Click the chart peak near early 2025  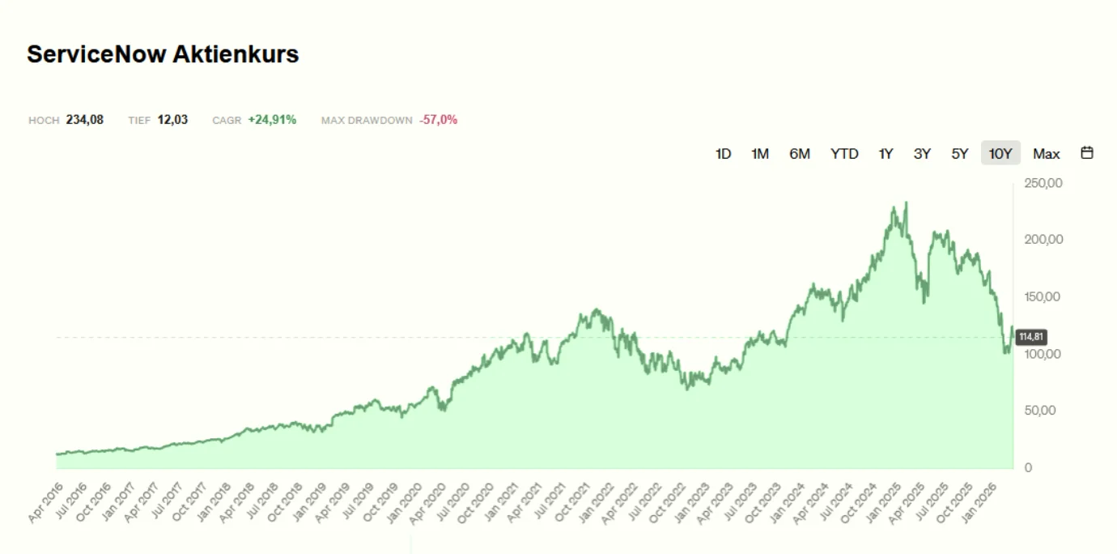pyautogui.click(x=906, y=201)
